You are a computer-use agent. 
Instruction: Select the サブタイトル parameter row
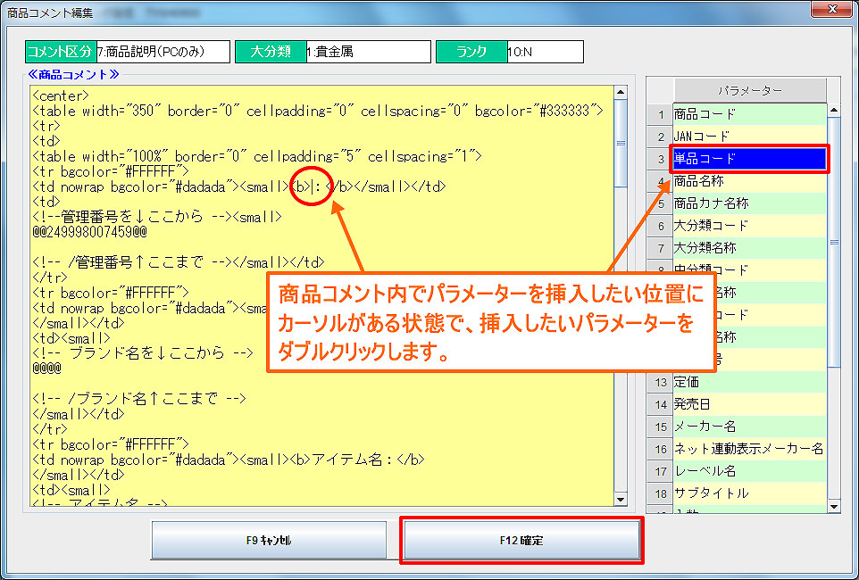point(749,493)
